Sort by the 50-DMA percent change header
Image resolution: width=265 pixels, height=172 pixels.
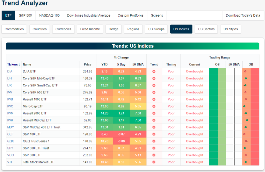pos(138,64)
